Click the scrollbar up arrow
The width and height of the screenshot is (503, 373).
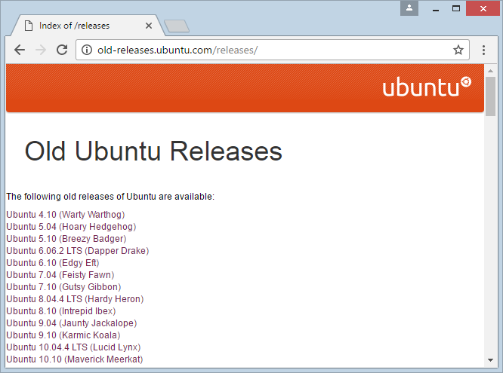pos(490,70)
